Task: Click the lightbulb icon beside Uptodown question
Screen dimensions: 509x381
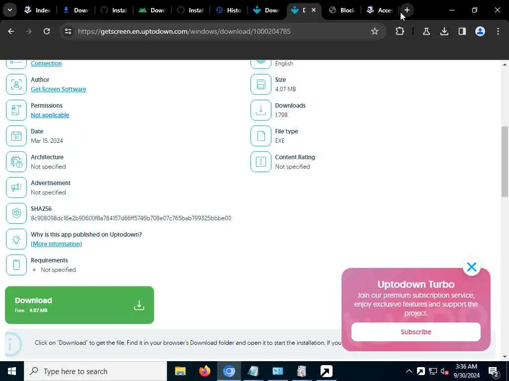Action: 16,239
